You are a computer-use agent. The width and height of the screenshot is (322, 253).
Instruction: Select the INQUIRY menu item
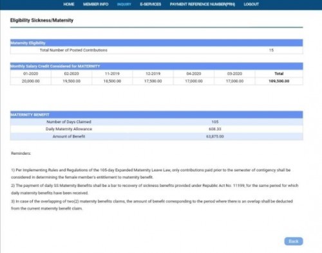click(124, 4)
